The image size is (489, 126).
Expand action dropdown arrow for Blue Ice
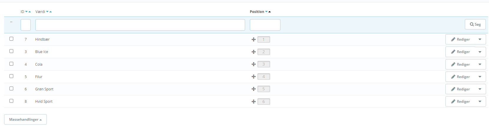tap(480, 52)
